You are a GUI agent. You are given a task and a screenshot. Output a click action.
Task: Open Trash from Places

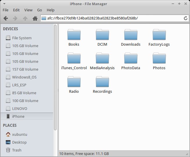tap(17, 150)
